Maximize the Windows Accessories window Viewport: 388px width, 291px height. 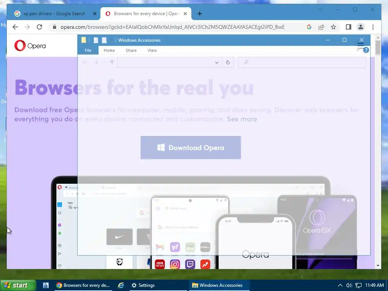coord(344,40)
